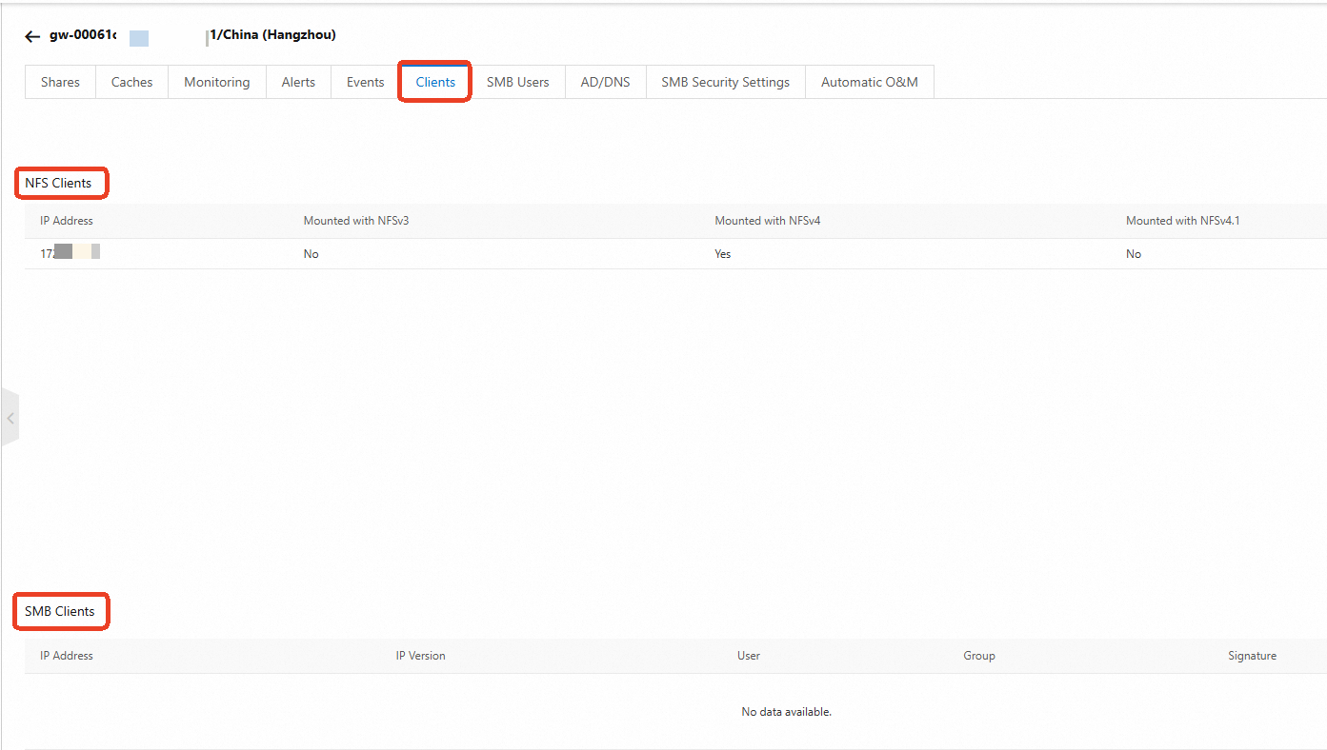This screenshot has width=1327, height=750.
Task: Click the gateway ID title text
Action: click(192, 35)
